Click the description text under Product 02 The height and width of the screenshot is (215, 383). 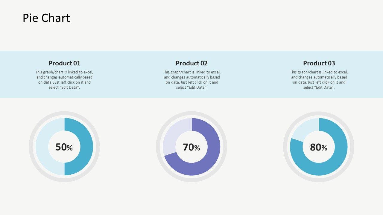tap(191, 80)
